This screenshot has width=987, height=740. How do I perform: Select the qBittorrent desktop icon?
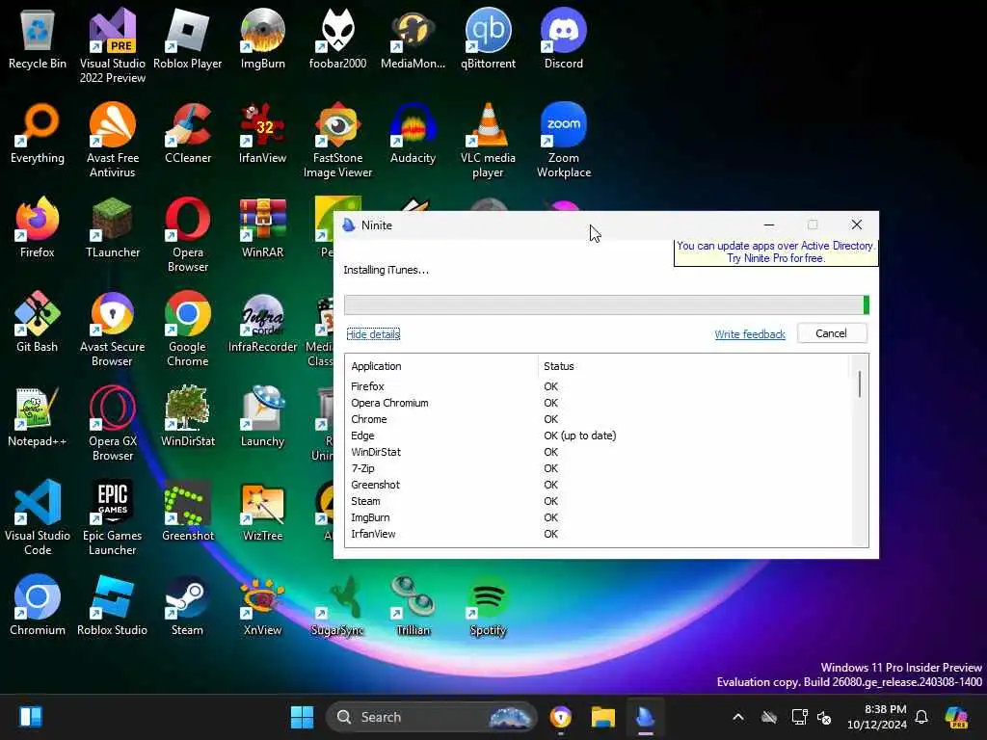click(x=488, y=39)
